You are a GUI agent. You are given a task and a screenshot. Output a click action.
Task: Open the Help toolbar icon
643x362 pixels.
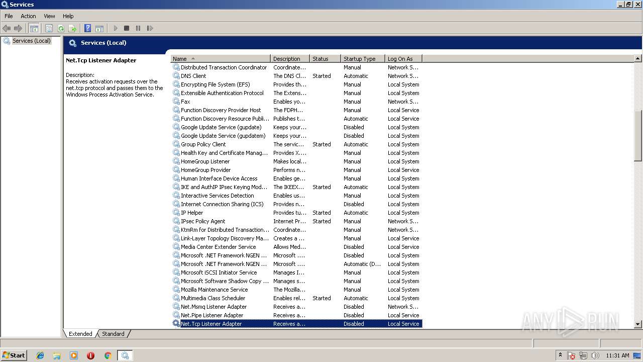[x=88, y=28]
